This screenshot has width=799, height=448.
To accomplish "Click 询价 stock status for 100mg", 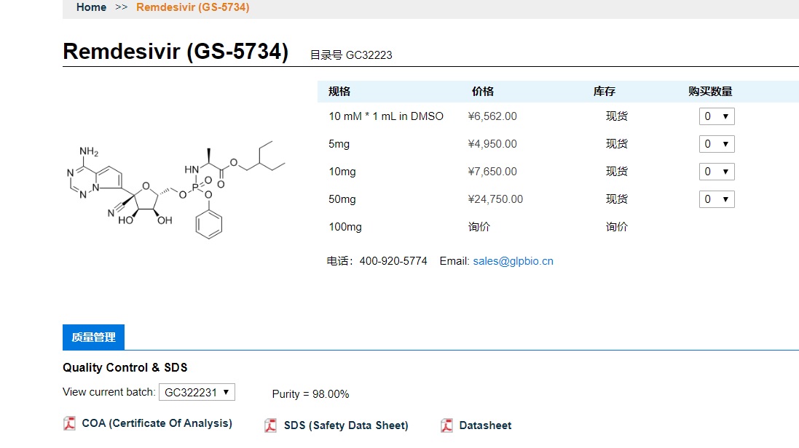I will [x=617, y=227].
